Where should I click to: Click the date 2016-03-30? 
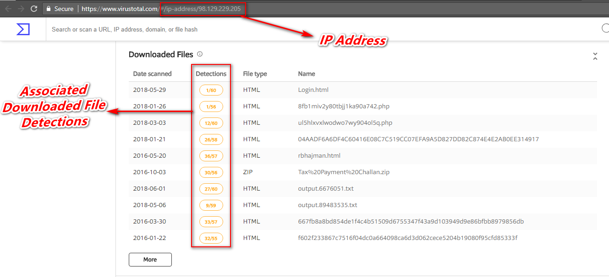[x=149, y=222]
